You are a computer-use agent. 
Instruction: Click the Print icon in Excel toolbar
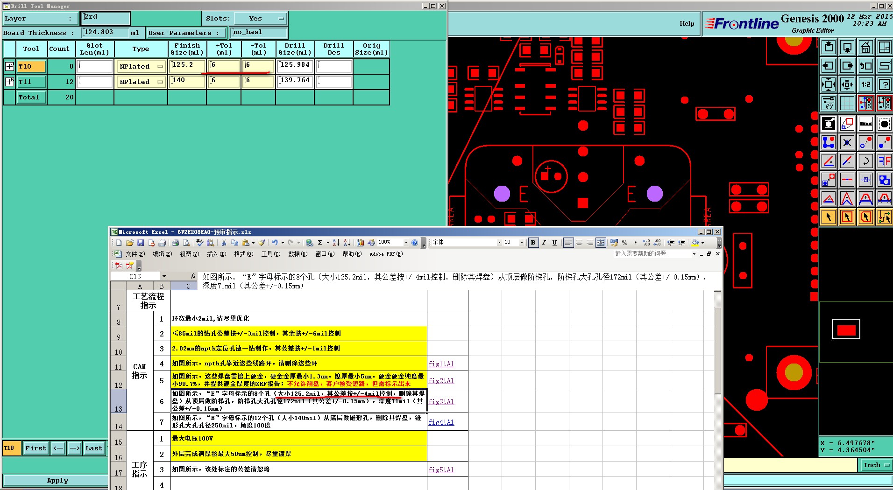176,243
